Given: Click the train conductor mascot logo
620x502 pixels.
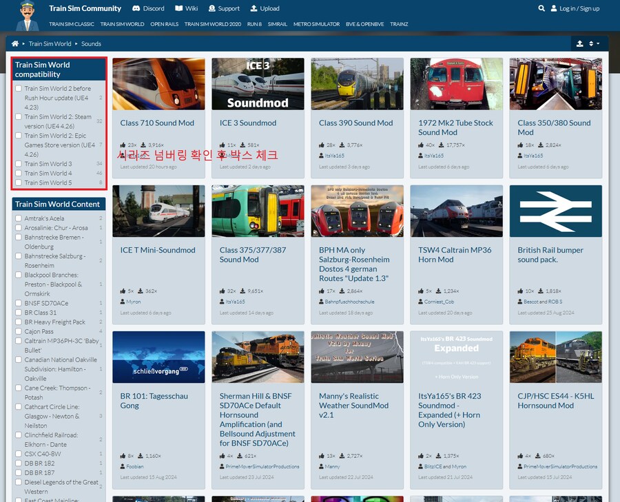Looking at the screenshot, I should click(27, 17).
